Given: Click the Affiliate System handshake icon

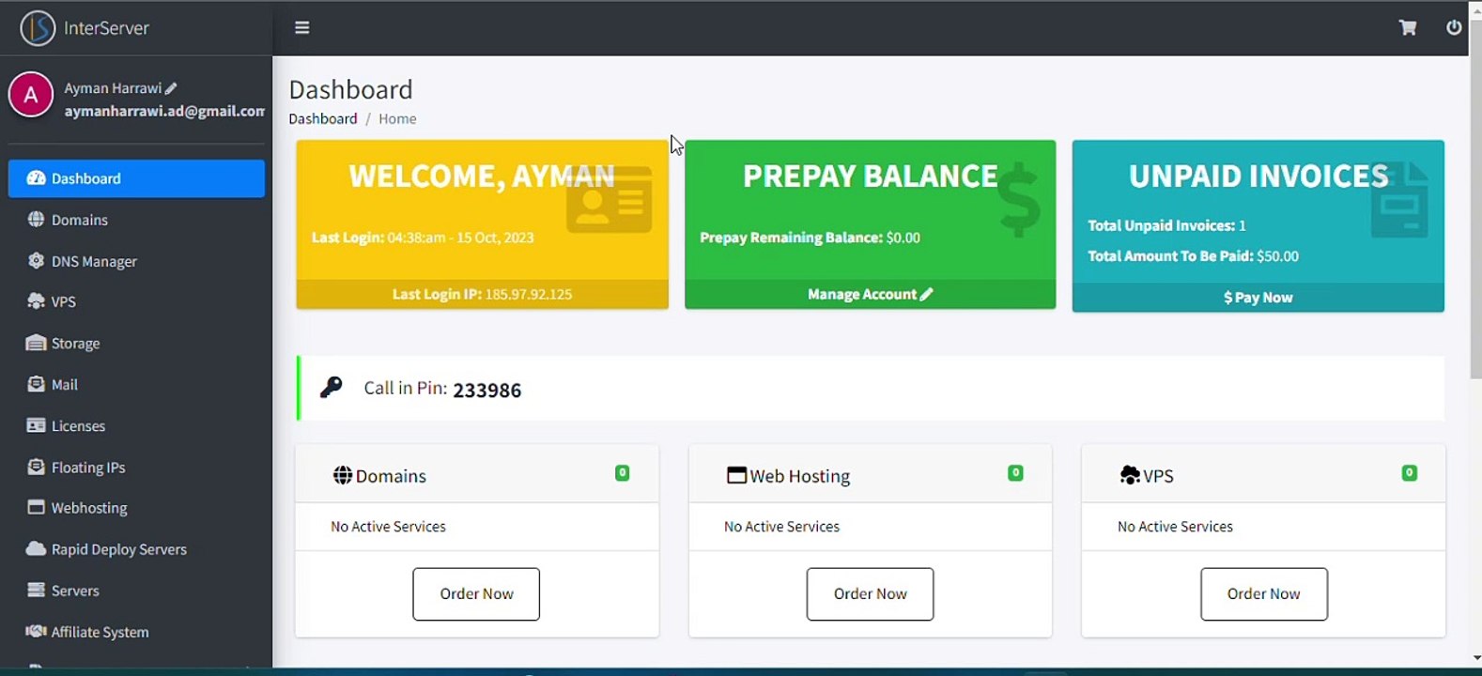Looking at the screenshot, I should tap(37, 631).
